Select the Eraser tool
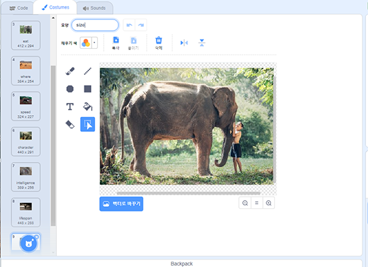Image resolution: width=368 pixels, height=267 pixels. [x=70, y=124]
